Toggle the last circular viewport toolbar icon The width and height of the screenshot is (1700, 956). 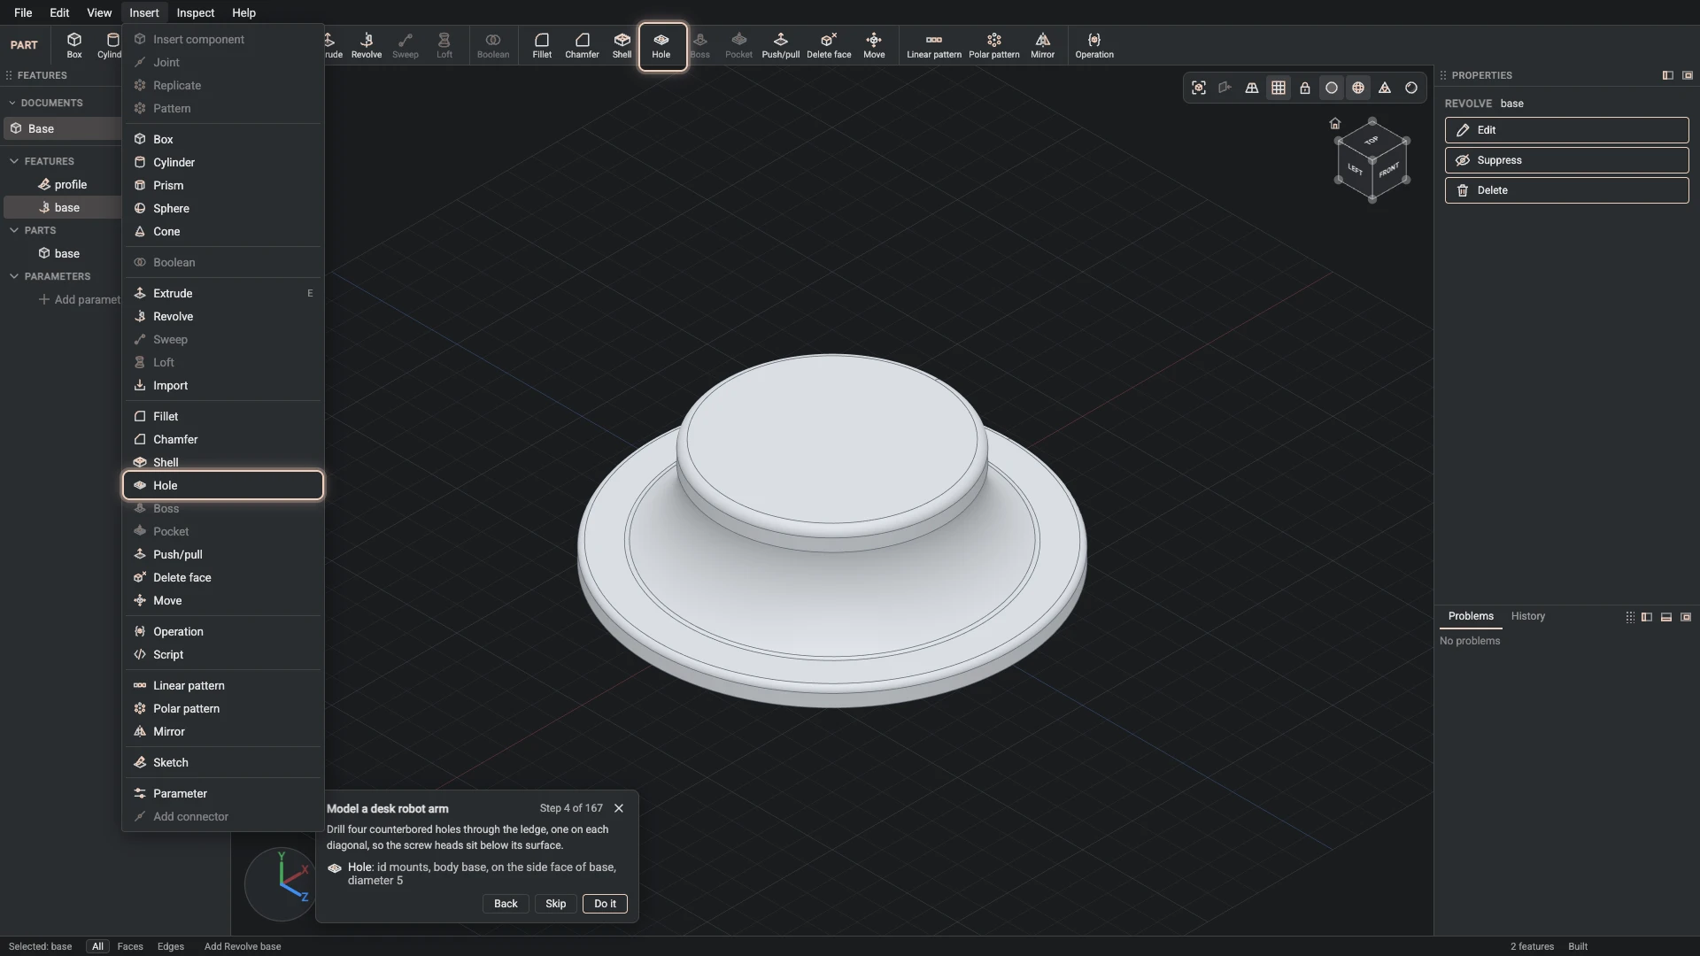tap(1411, 88)
